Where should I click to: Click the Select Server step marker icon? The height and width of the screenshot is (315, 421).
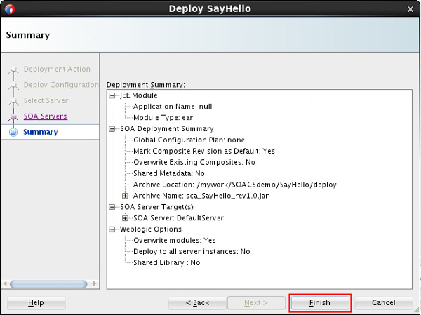coord(13,101)
